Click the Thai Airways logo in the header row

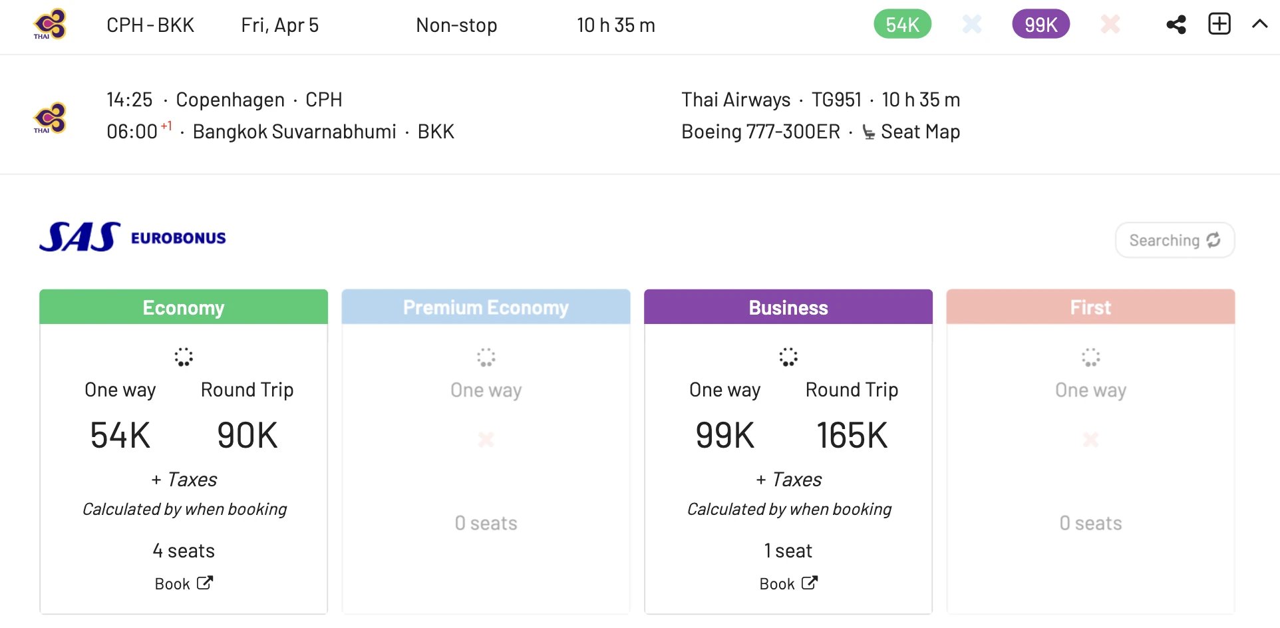click(x=50, y=25)
